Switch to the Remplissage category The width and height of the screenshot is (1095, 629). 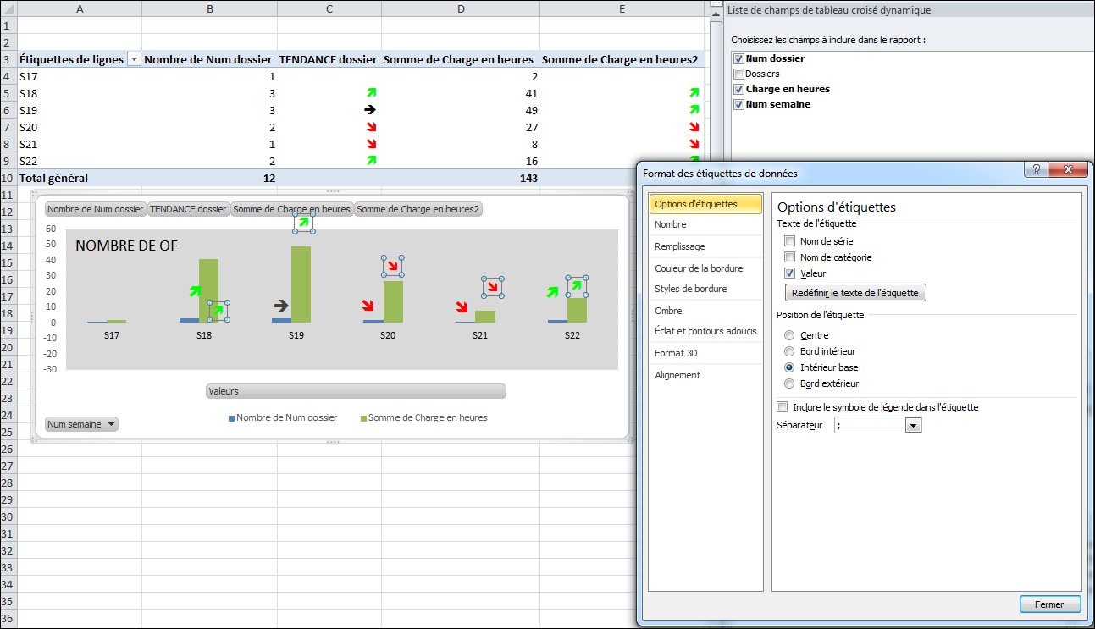coord(705,246)
